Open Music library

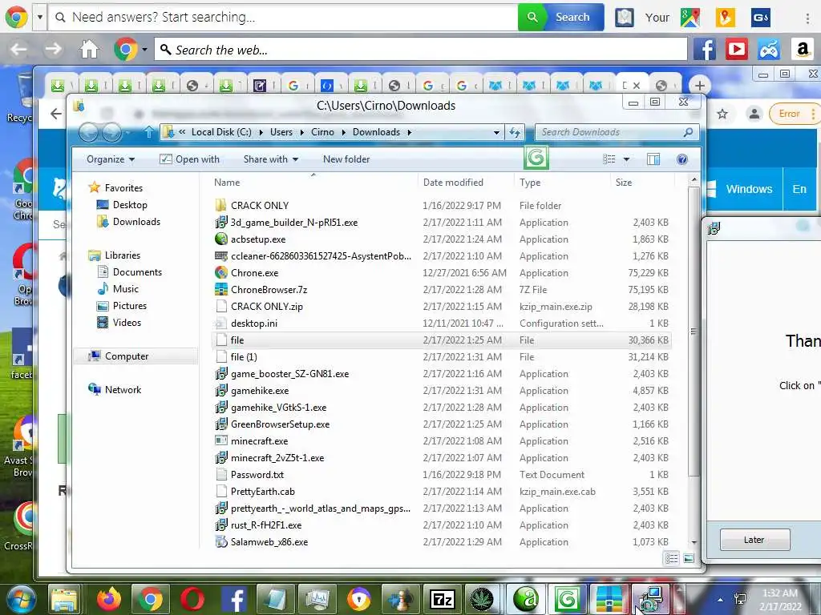click(x=126, y=288)
